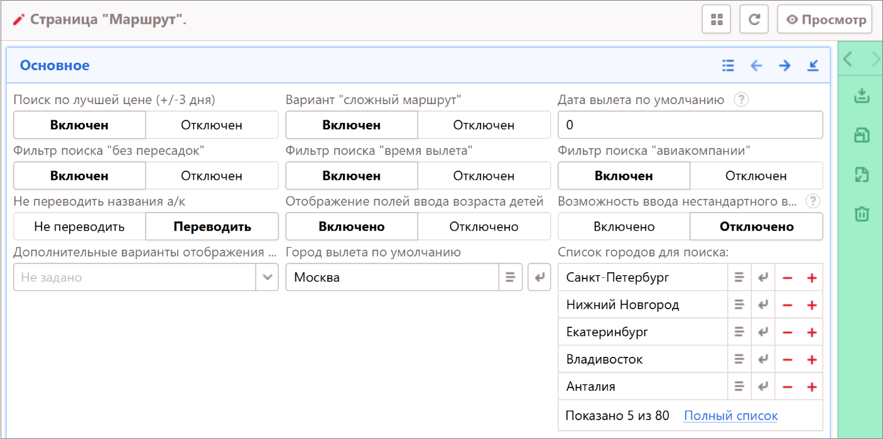
Task: Click the list icon in Основное header
Action: click(728, 65)
